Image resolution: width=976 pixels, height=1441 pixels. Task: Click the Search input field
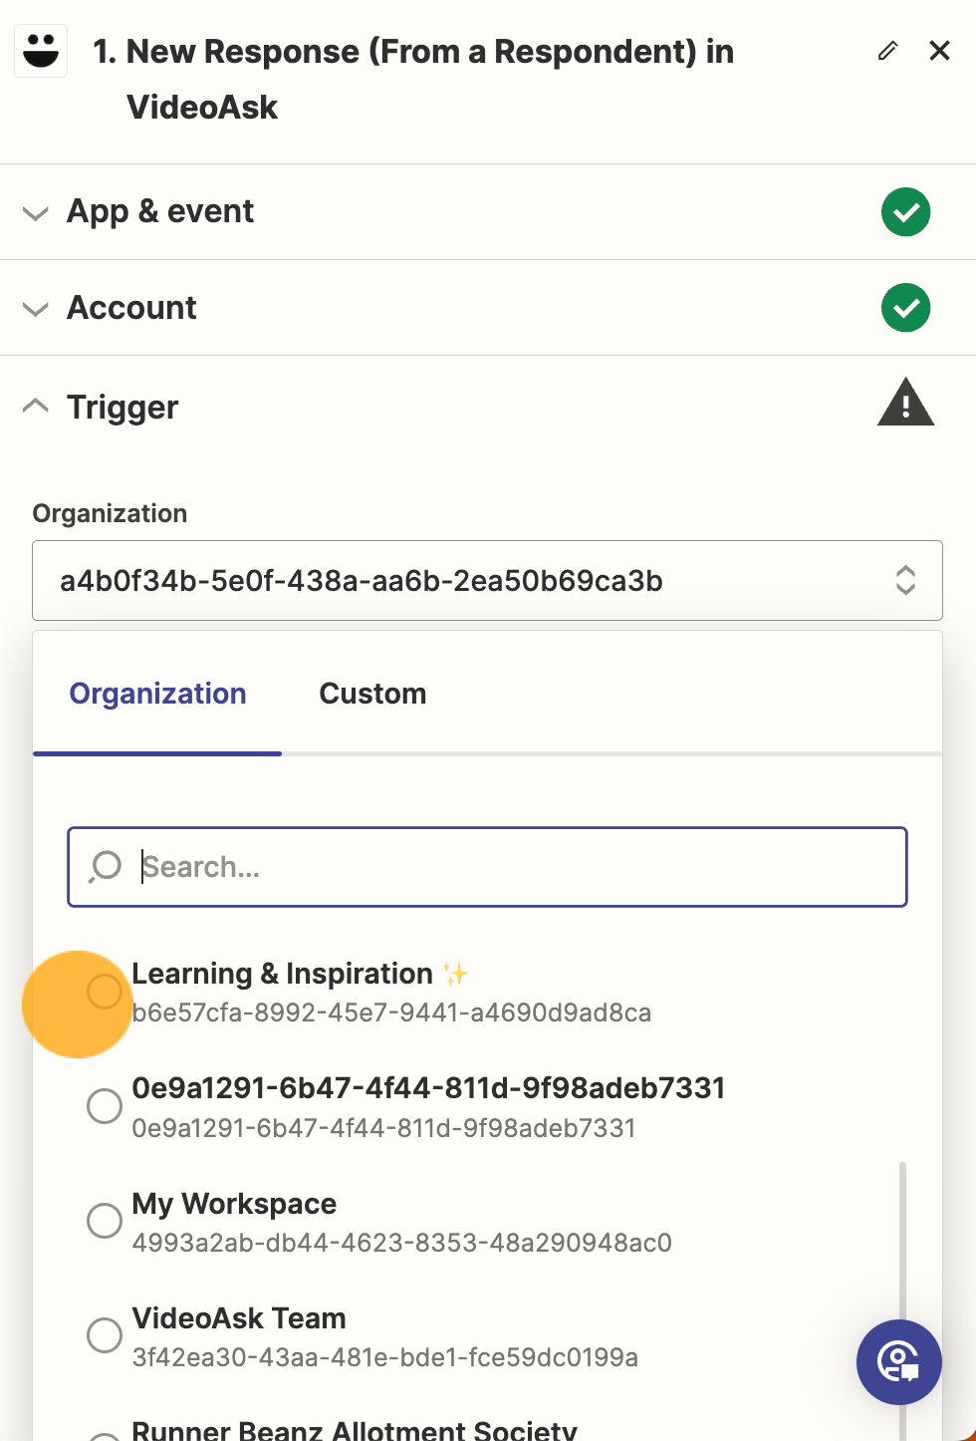tap(487, 867)
